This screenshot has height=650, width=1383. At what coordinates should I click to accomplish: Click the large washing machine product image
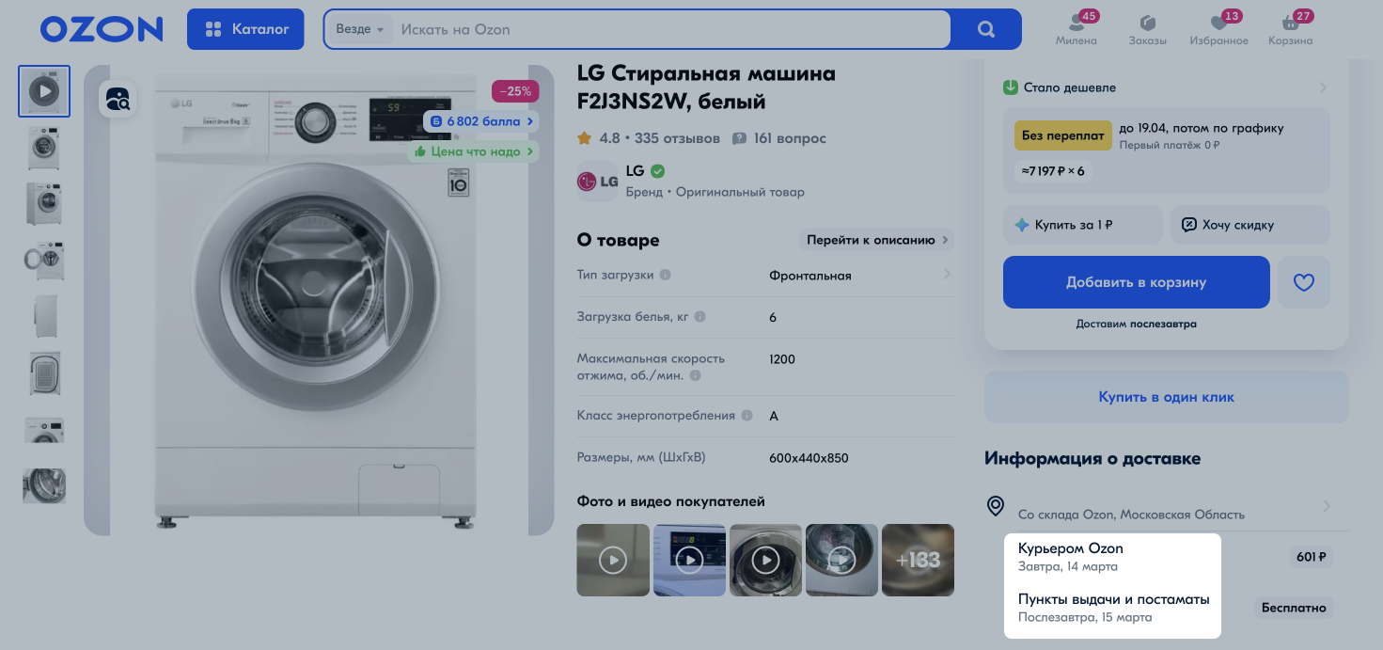coord(319,301)
